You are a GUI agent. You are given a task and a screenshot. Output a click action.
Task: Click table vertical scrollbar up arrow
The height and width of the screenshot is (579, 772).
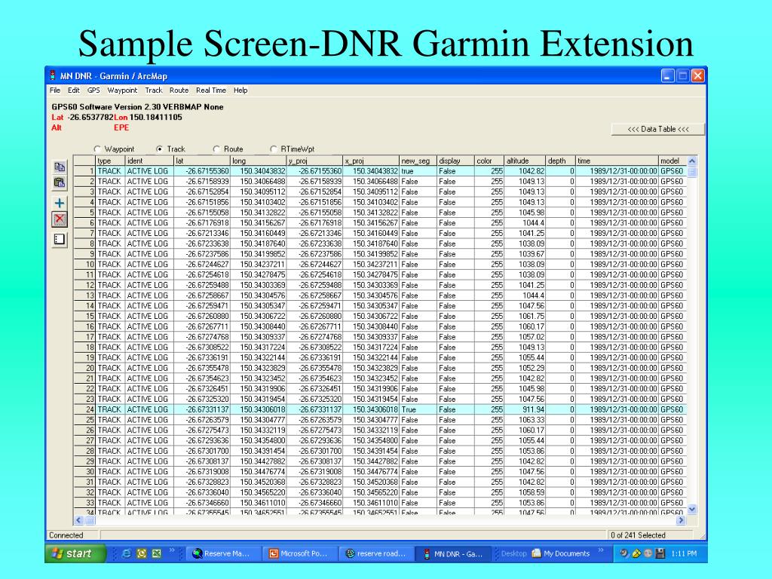pyautogui.click(x=692, y=161)
